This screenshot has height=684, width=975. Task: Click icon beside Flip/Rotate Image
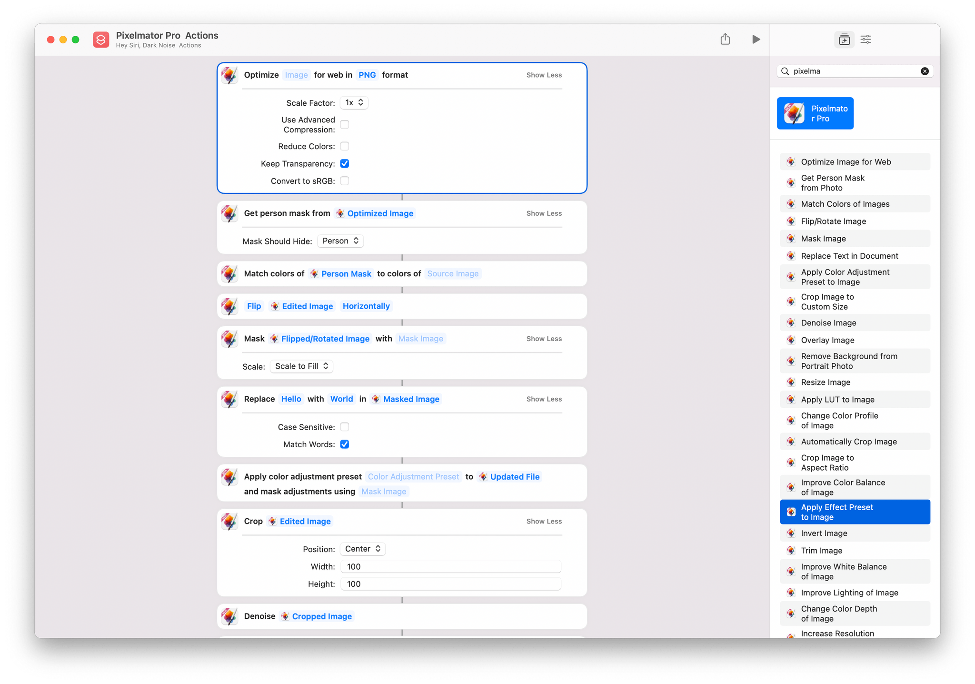click(x=791, y=221)
